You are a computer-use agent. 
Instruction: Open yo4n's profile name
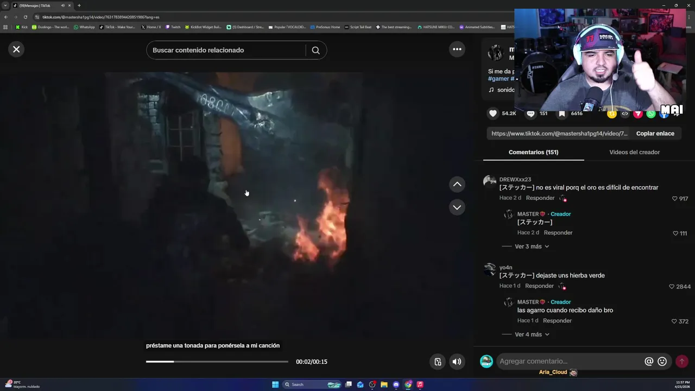pos(506,267)
